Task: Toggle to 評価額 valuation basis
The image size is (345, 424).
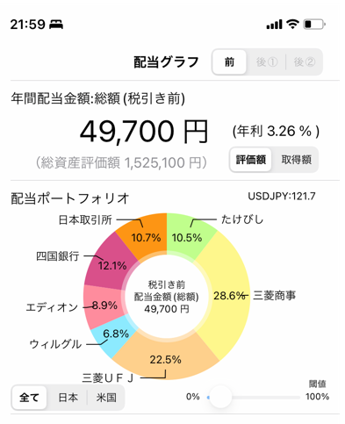Action: pos(251,160)
